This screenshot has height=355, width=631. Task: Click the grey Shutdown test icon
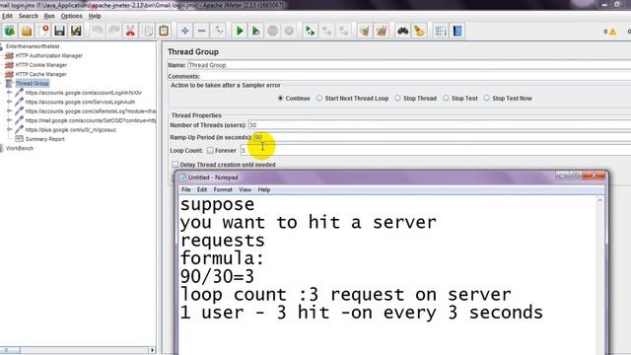pos(289,31)
